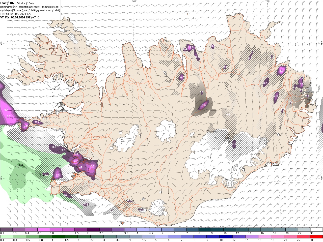The height and width of the screenshot is (242, 323).
Task: Click the '0.1' label starting the rain scale
Action: (x=2, y=240)
